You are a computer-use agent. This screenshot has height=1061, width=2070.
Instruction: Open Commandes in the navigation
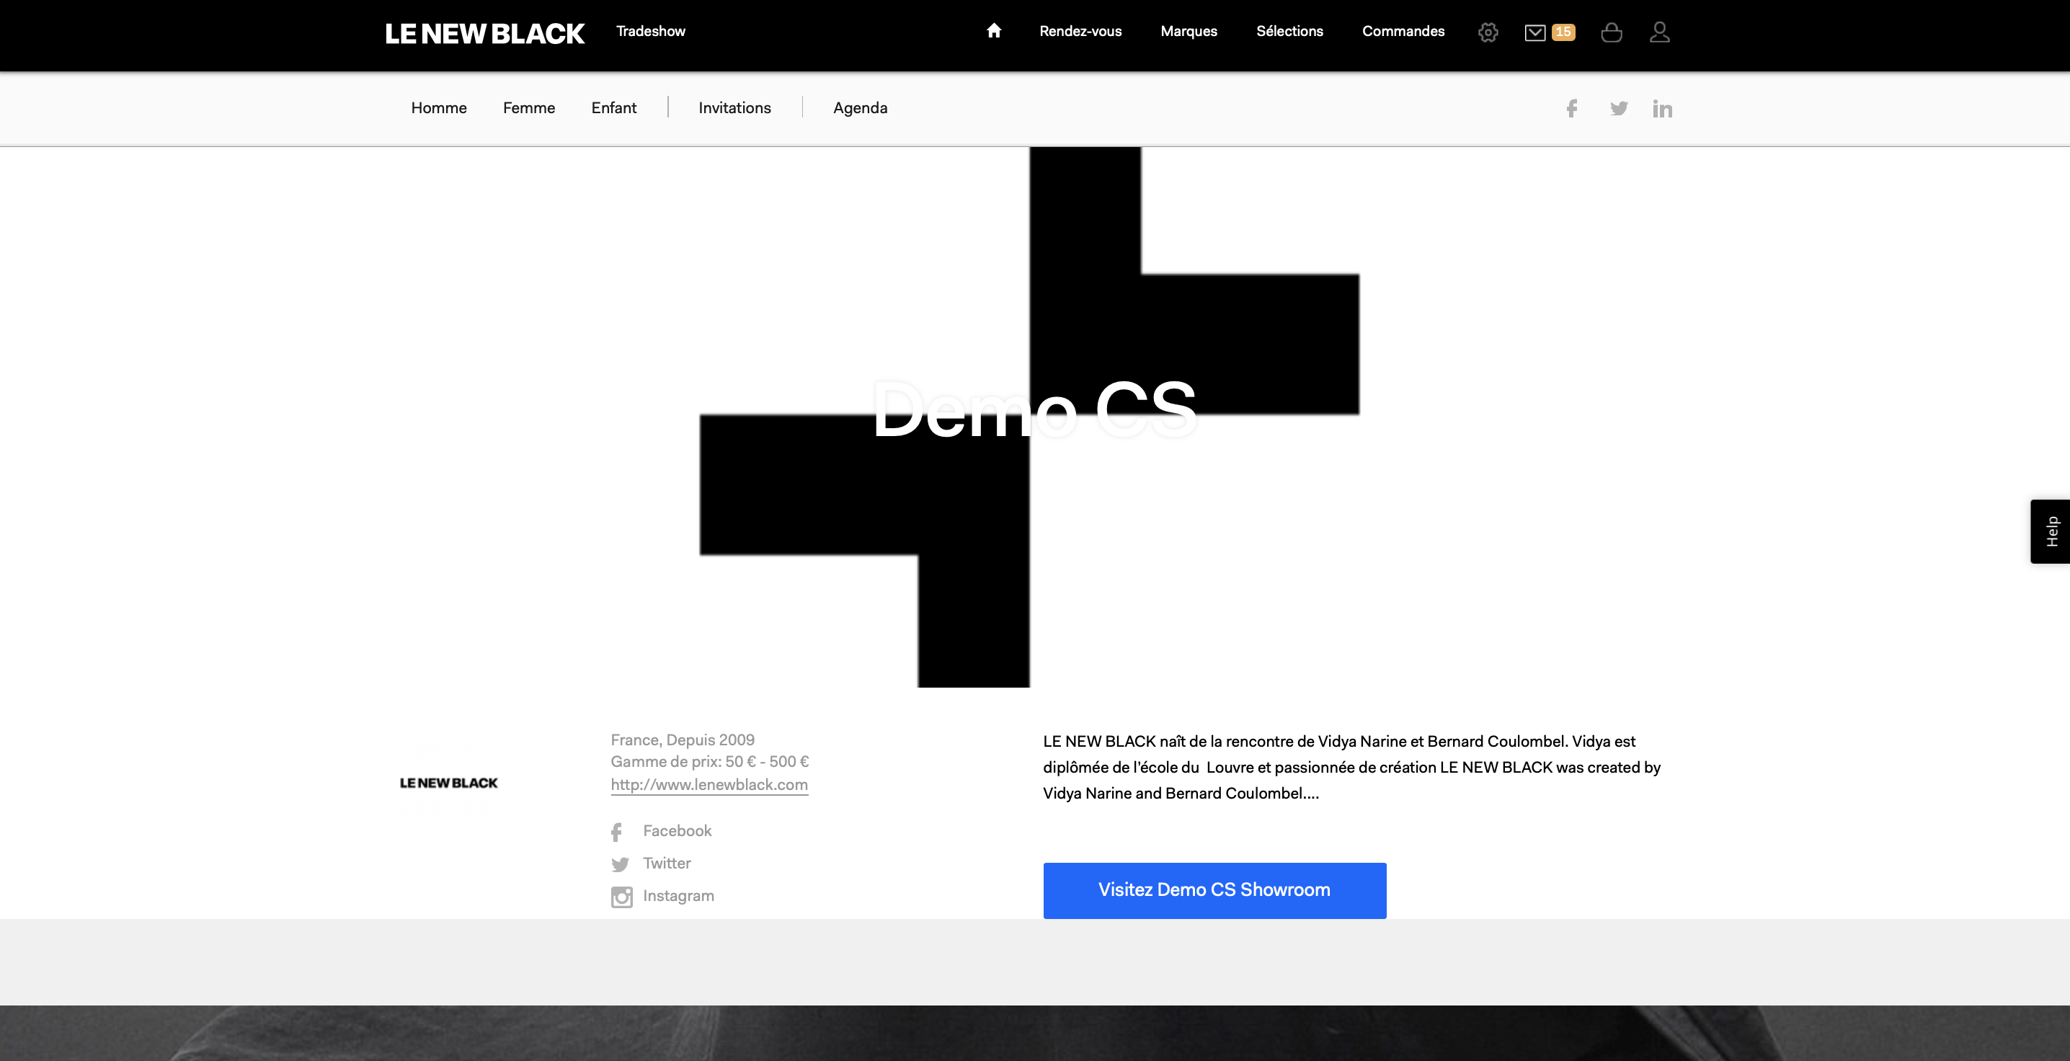(x=1403, y=31)
